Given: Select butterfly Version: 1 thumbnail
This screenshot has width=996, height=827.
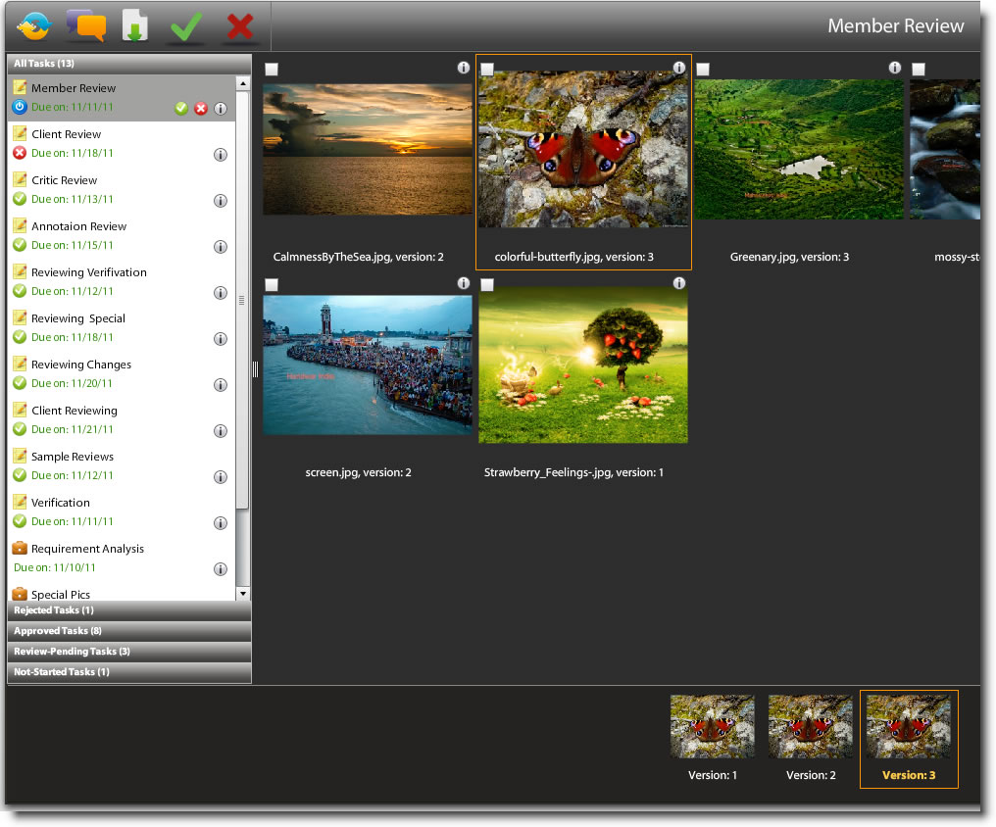Looking at the screenshot, I should pos(713,727).
